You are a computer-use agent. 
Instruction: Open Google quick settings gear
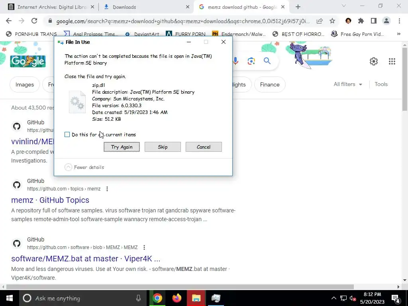tap(374, 61)
